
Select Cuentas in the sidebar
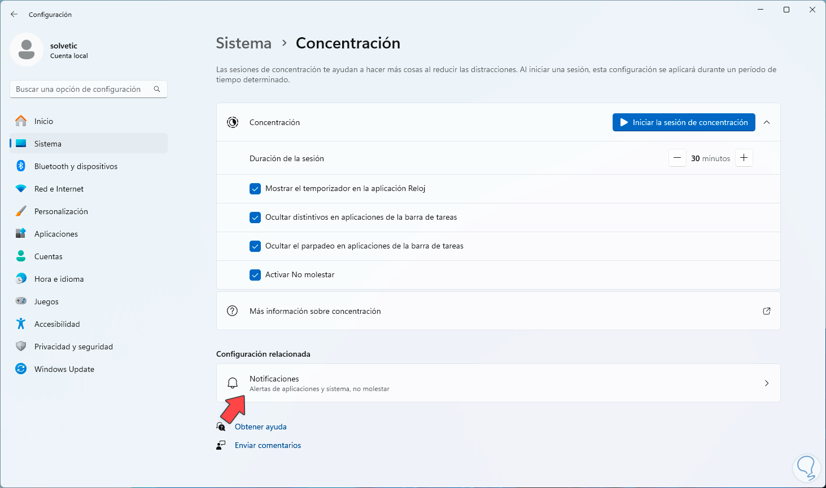(x=49, y=256)
